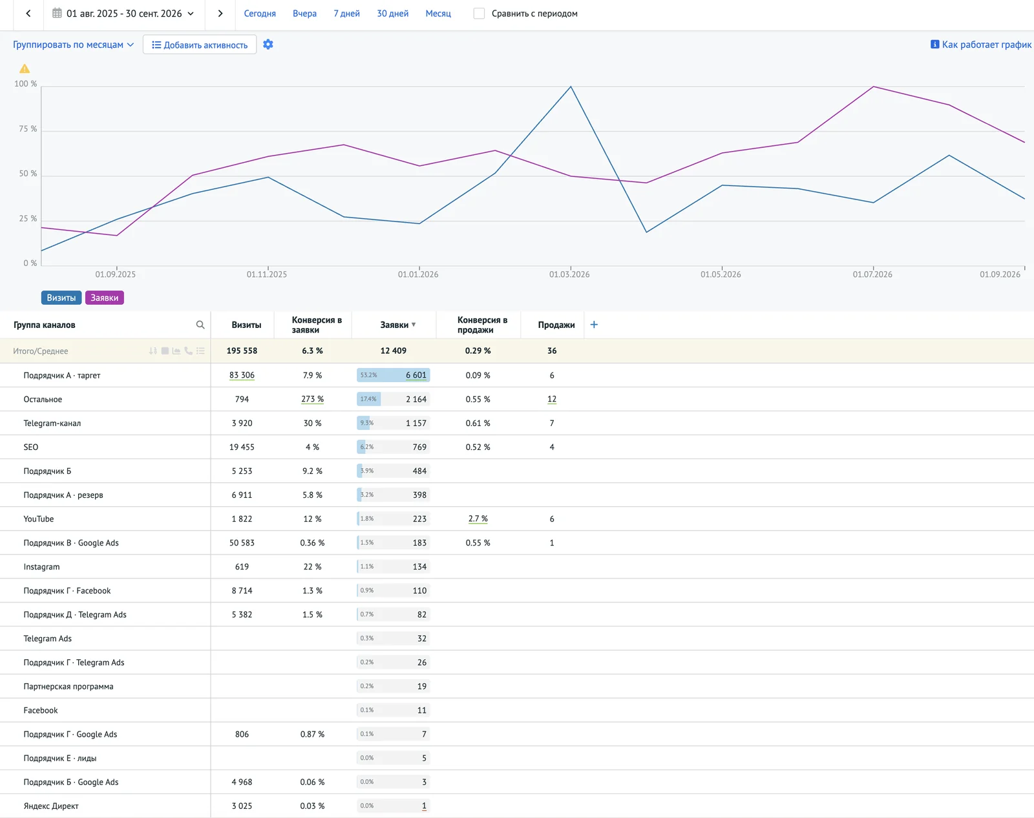Click the visits value 83 306

tap(242, 375)
